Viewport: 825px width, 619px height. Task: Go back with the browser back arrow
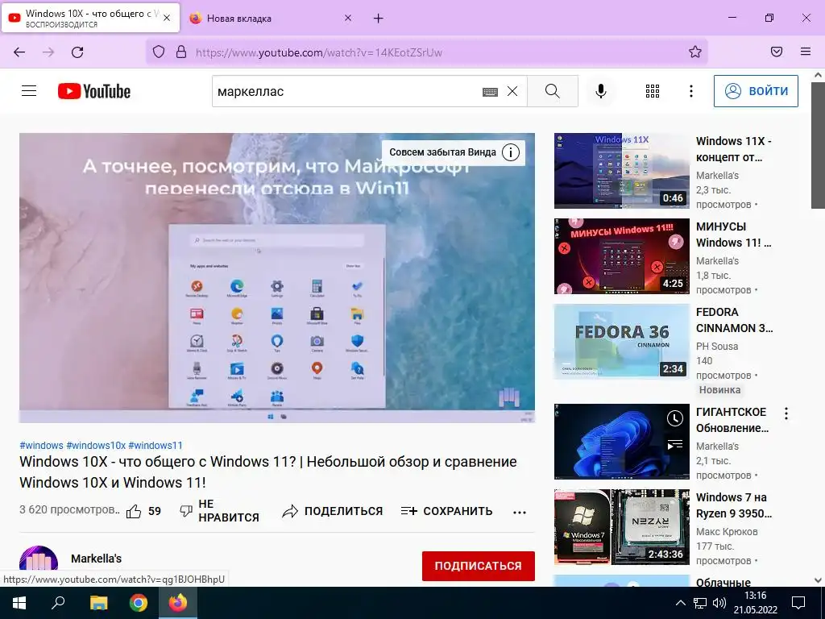point(19,52)
